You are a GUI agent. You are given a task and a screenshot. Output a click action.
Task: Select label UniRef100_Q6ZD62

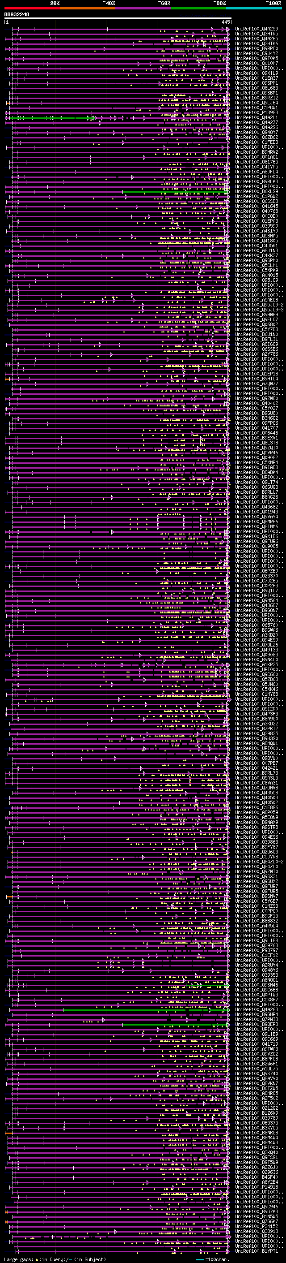tap(257, 137)
